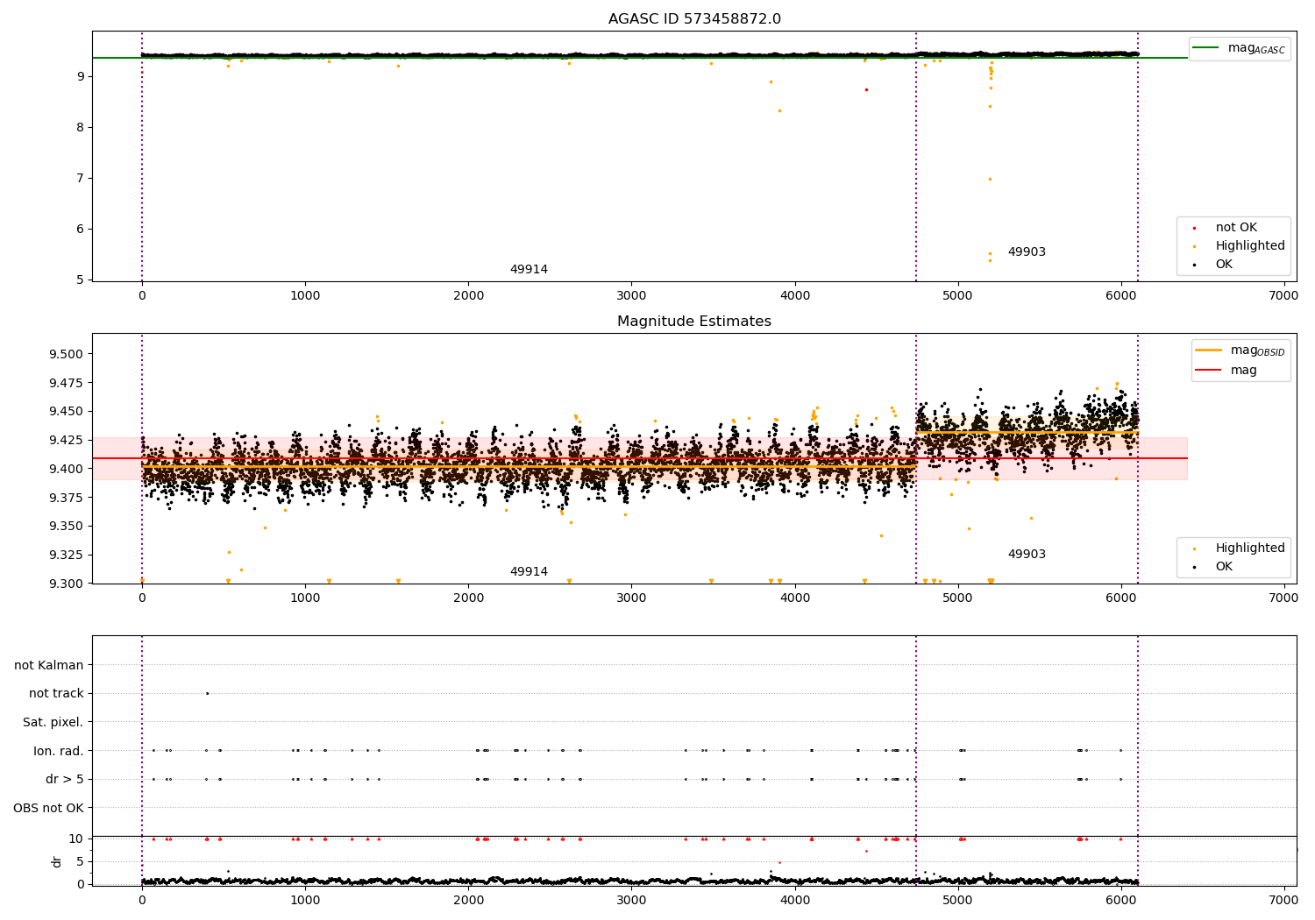
Task: Click the orange line swatch for mag OBSID
Action: tap(1208, 350)
